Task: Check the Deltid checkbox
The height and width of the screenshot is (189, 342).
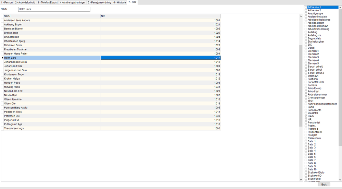Action: (306, 48)
